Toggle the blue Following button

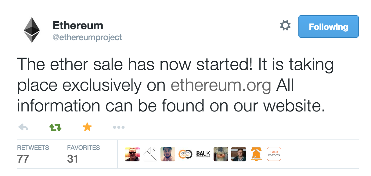(x=328, y=27)
